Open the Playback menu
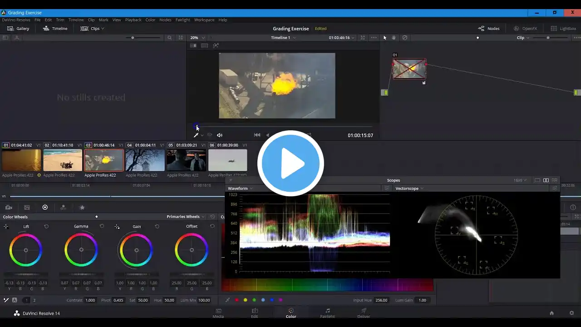 133,20
